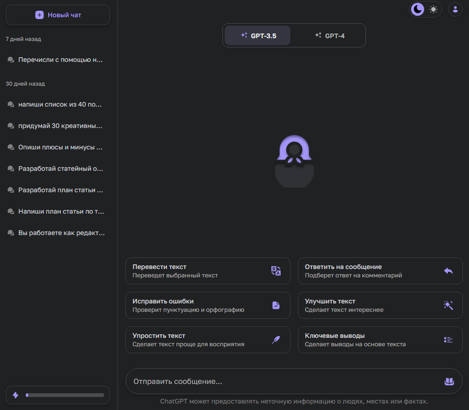The image size is (469, 410).
Task: Click feather icon in 'Упростить текст' card
Action: [x=276, y=340]
